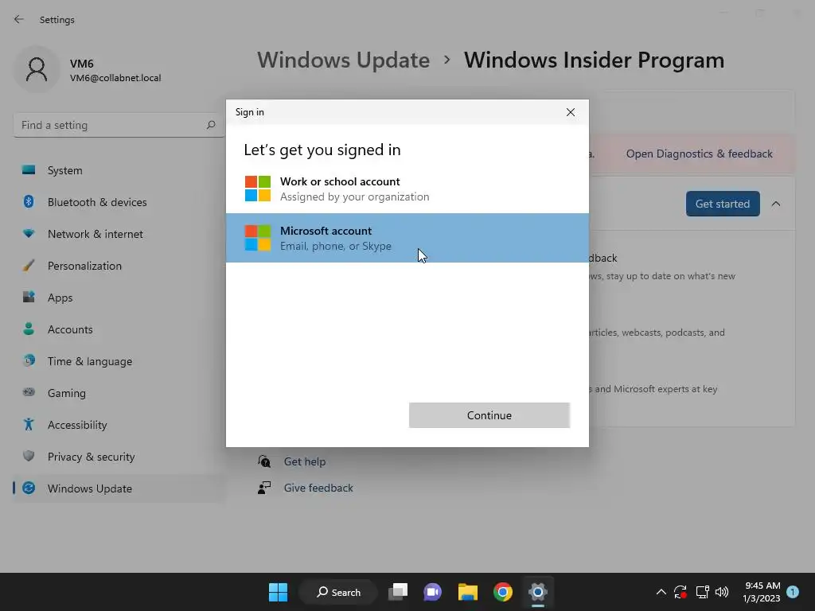Click the Windows Update breadcrumb
This screenshot has width=815, height=611.
click(x=344, y=60)
